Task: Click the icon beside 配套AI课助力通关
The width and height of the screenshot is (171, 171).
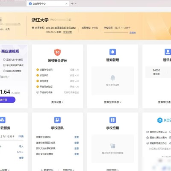Action: click(x=147, y=138)
